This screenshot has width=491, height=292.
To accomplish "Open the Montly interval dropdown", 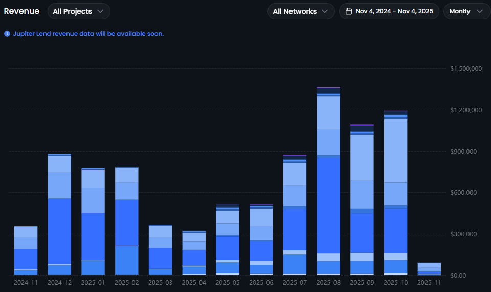I will [x=465, y=11].
